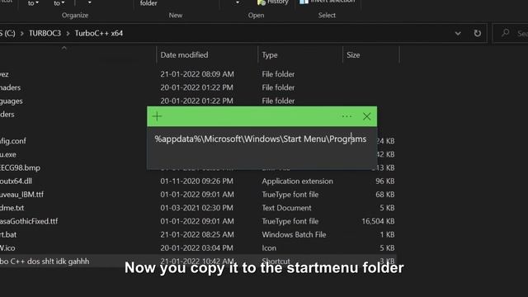528x297 pixels.
Task: Click the '16,504 KB' size cell
Action: 378,221
